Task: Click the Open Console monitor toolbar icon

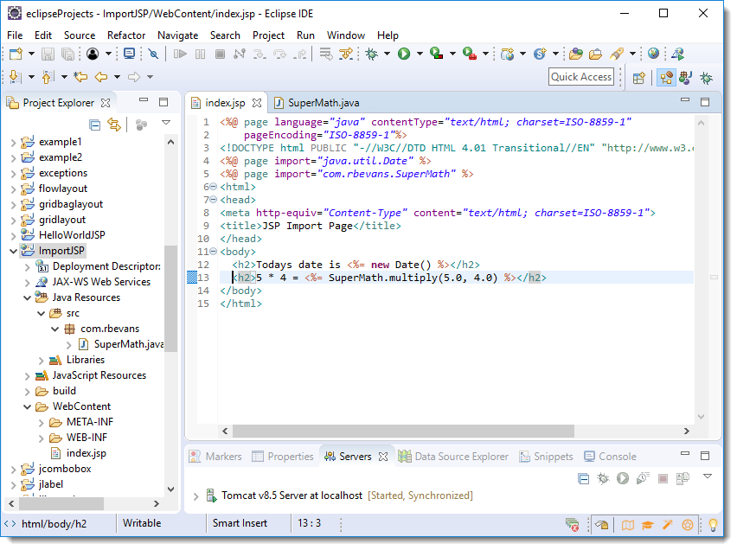Action: tap(129, 54)
